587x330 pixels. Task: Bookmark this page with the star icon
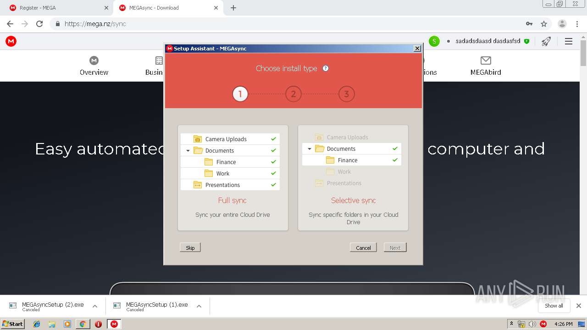(544, 24)
